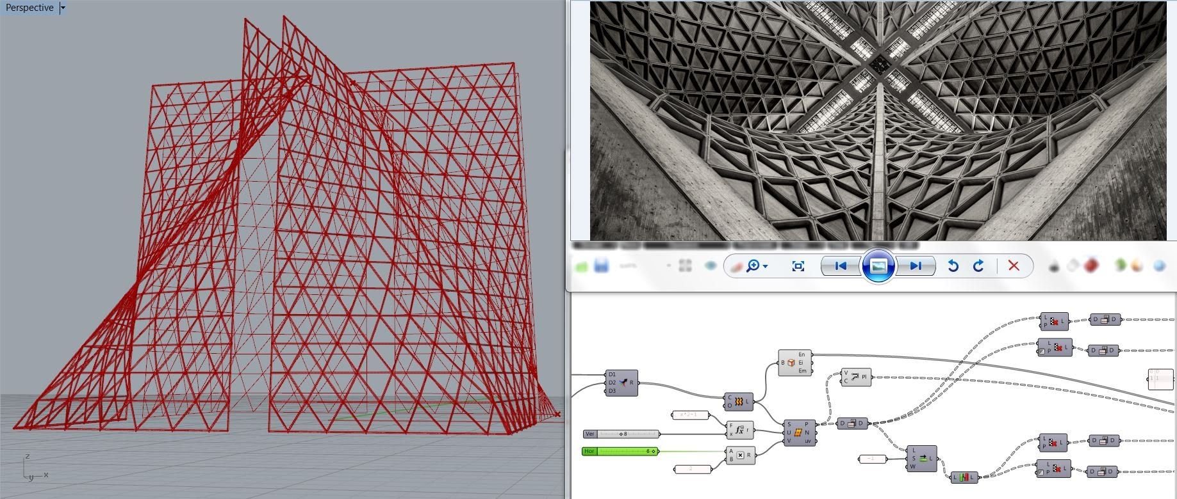The width and height of the screenshot is (1177, 499).
Task: Rotate the photo clockwise
Action: pos(978,265)
